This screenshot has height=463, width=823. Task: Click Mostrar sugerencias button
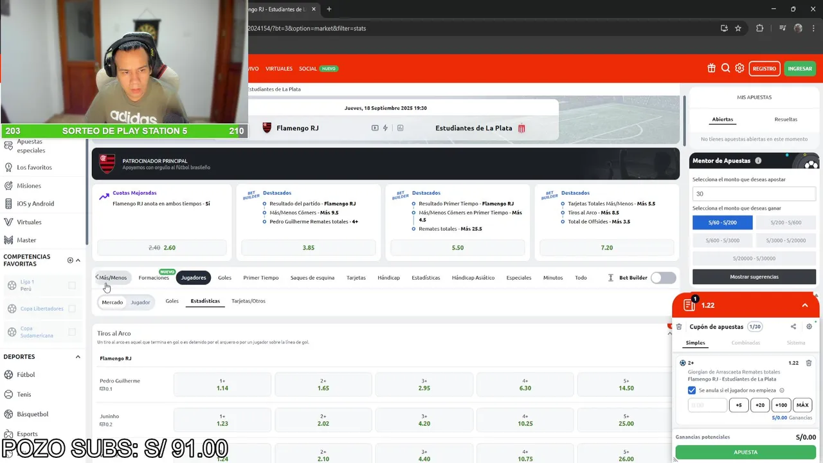pyautogui.click(x=754, y=277)
